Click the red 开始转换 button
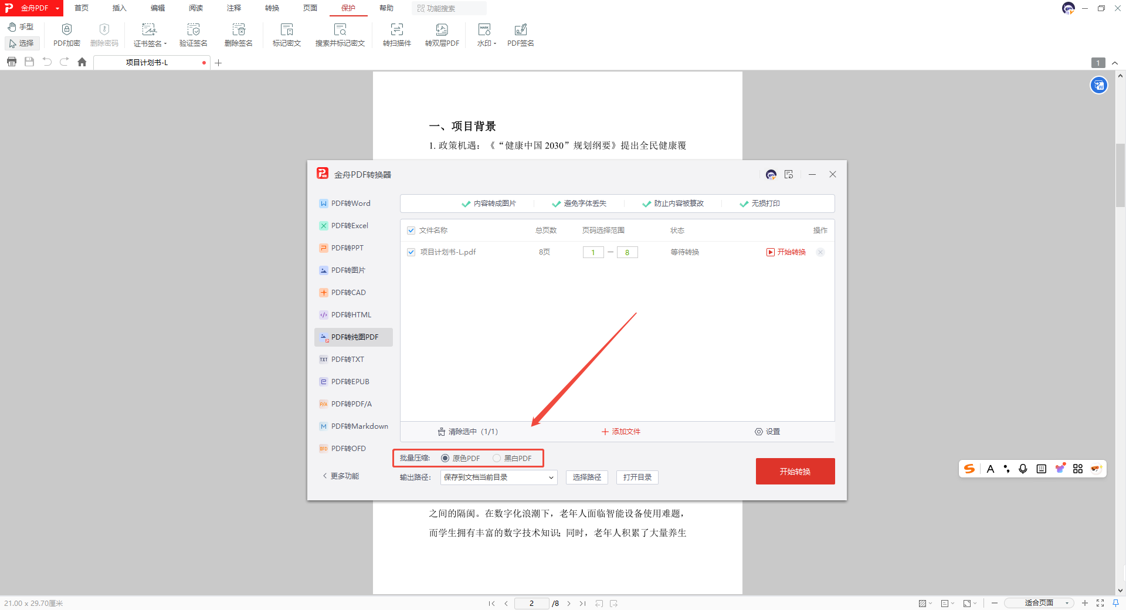1126x610 pixels. 795,472
